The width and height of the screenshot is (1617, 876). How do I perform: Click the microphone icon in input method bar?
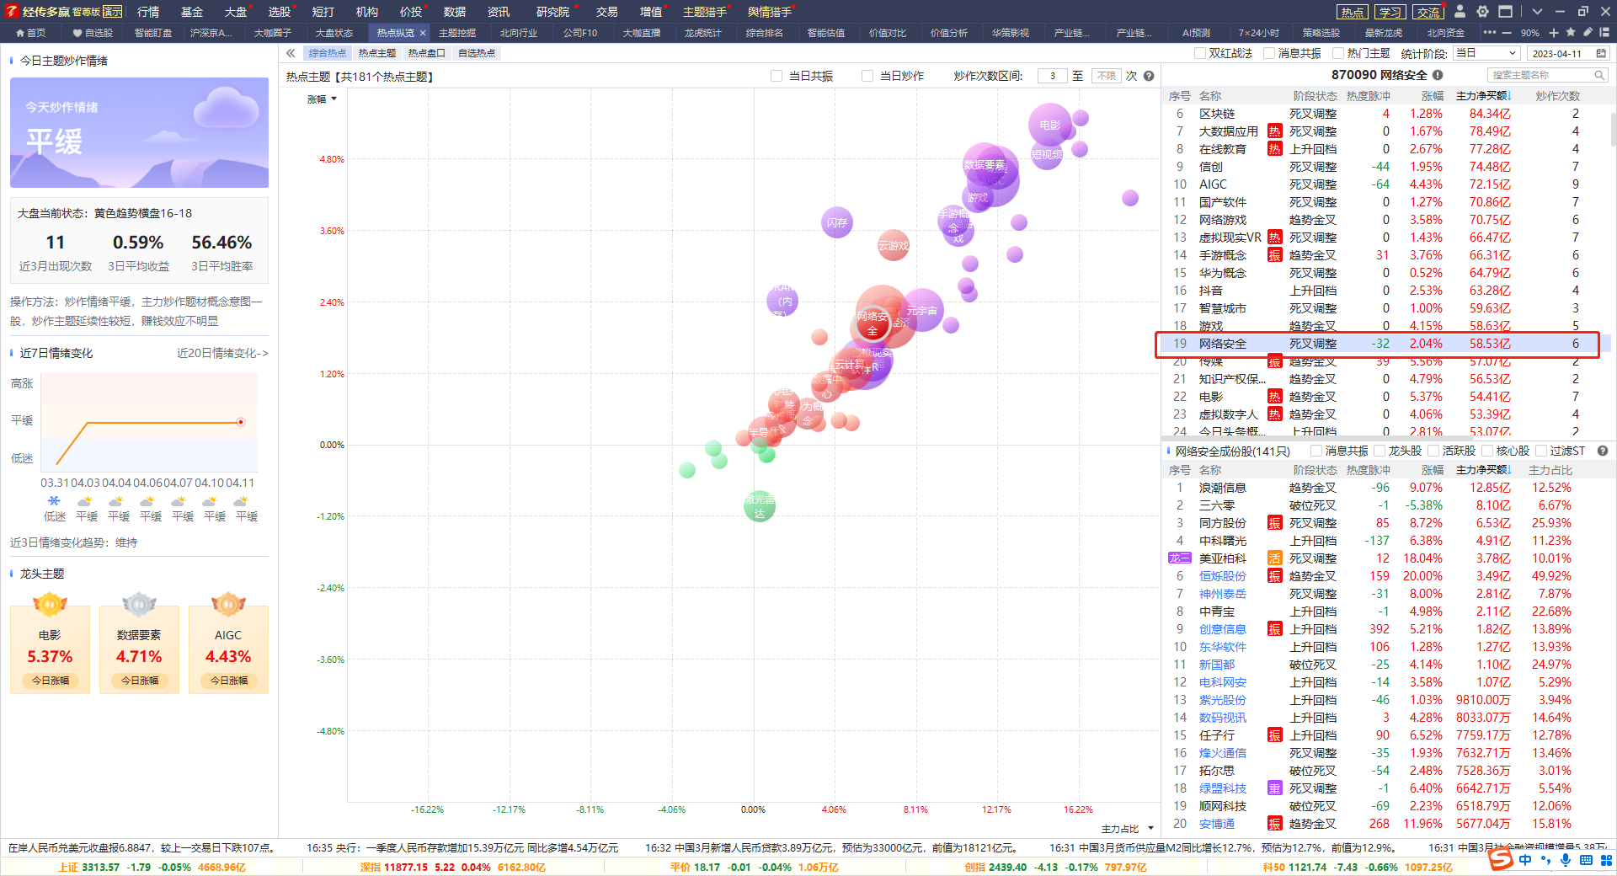[x=1566, y=860]
